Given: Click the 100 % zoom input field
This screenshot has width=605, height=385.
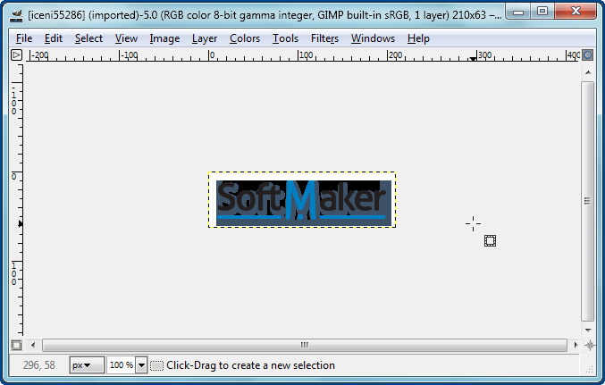Looking at the screenshot, I should 120,365.
